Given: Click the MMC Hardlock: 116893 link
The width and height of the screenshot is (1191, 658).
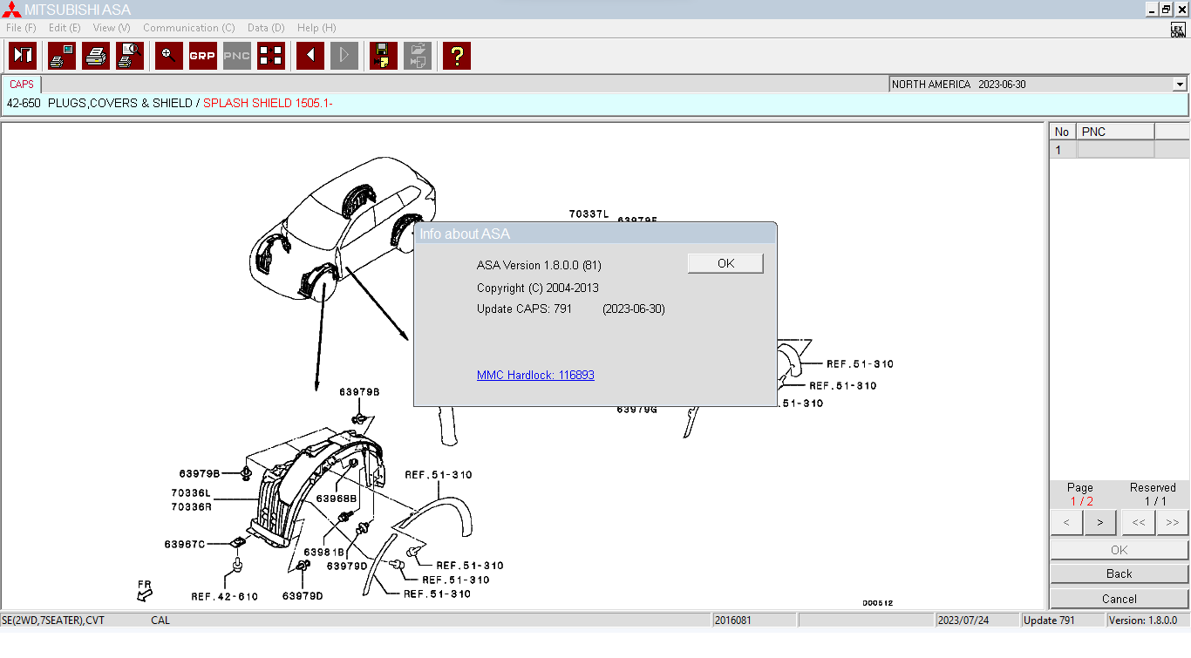Looking at the screenshot, I should pos(535,375).
